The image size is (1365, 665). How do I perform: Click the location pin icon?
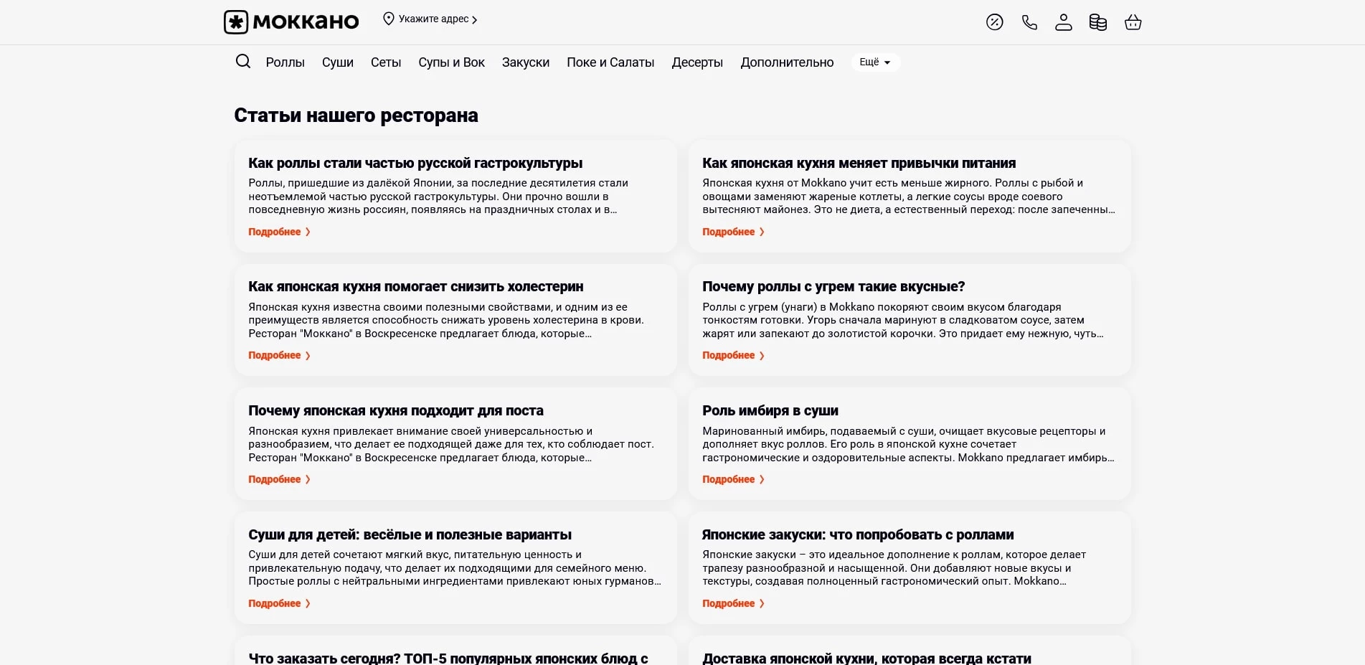(388, 19)
